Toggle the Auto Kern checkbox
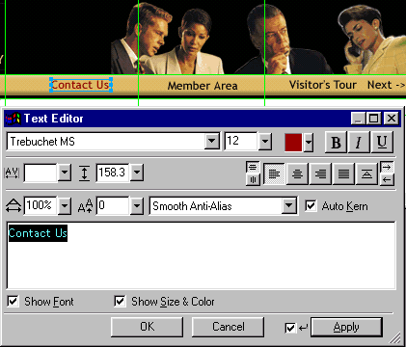Viewport: 406px width, 347px height. [311, 206]
